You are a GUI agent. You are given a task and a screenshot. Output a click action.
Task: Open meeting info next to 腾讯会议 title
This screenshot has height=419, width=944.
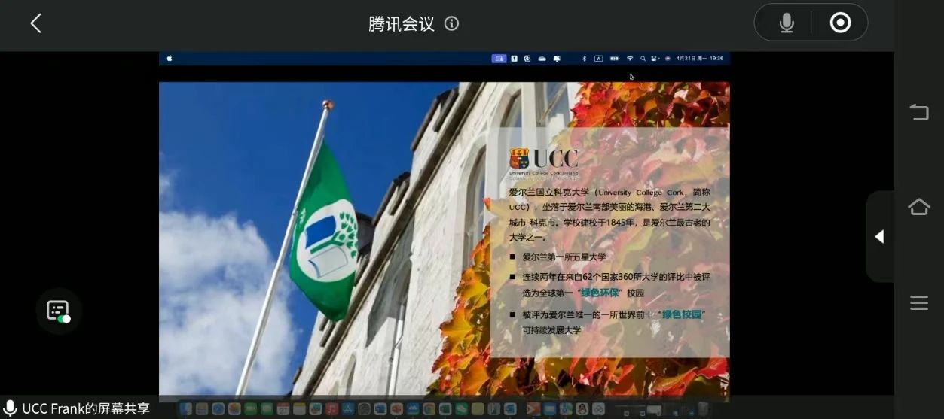451,23
